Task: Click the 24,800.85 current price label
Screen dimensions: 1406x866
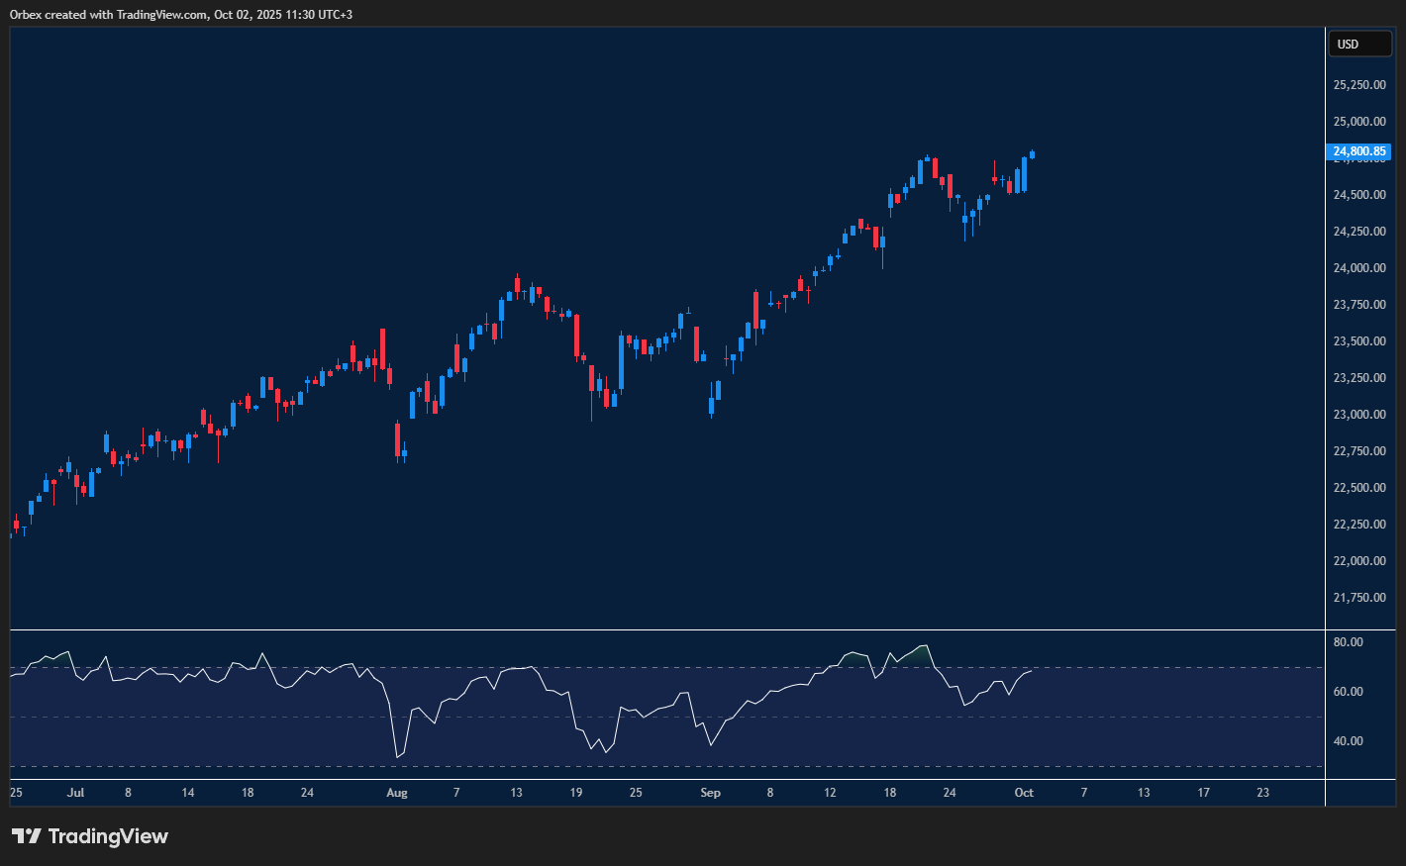Action: [x=1360, y=151]
